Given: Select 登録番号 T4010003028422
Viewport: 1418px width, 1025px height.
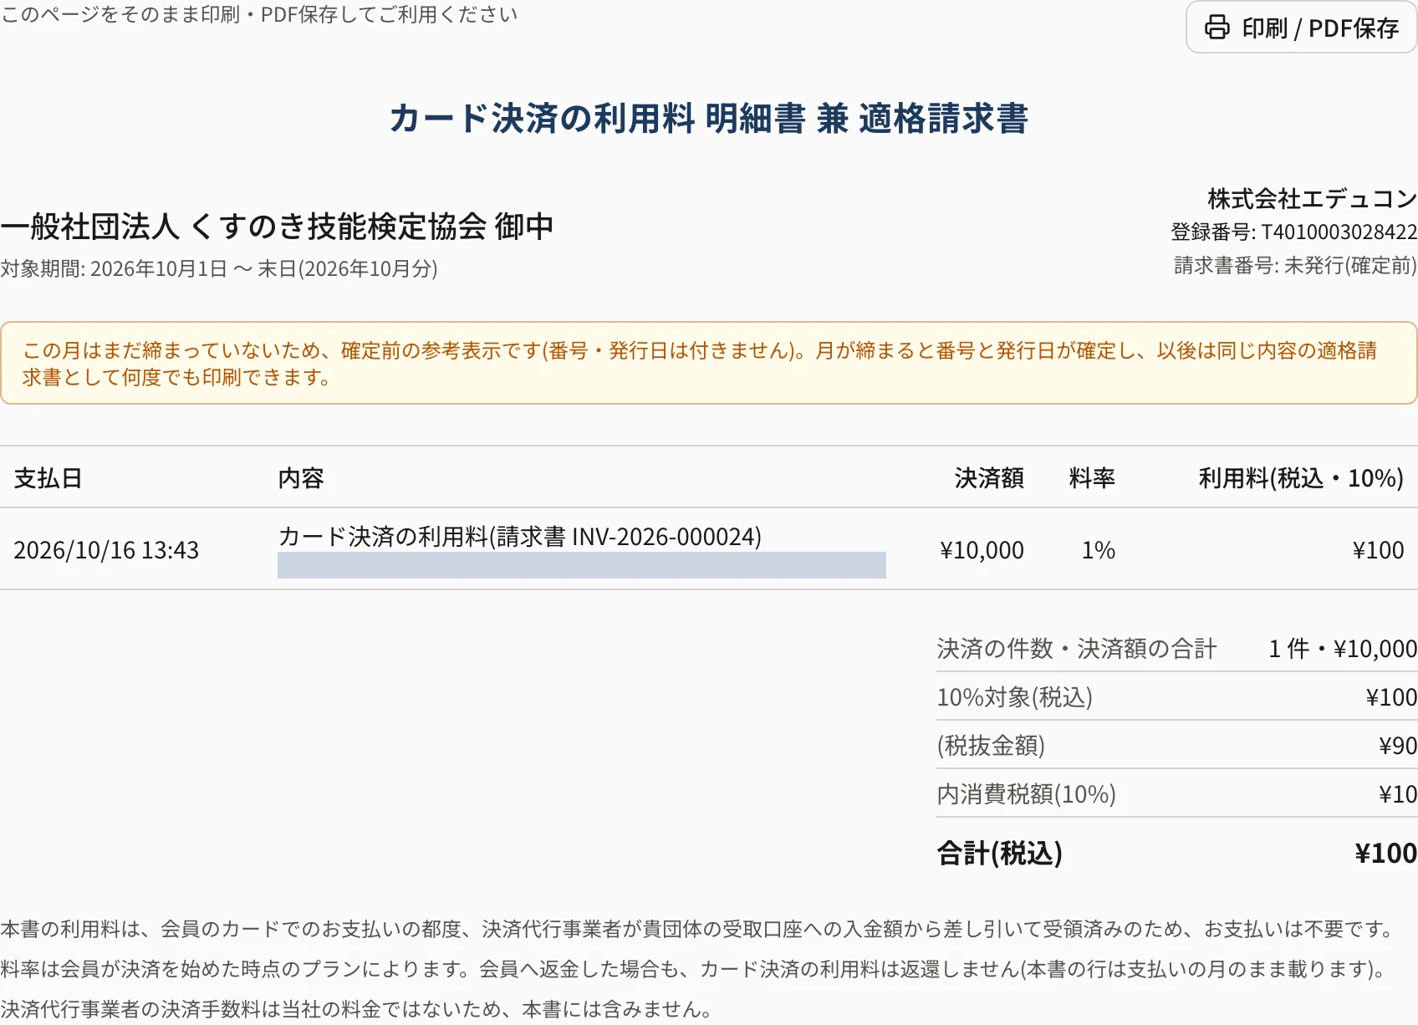Looking at the screenshot, I should [1294, 232].
